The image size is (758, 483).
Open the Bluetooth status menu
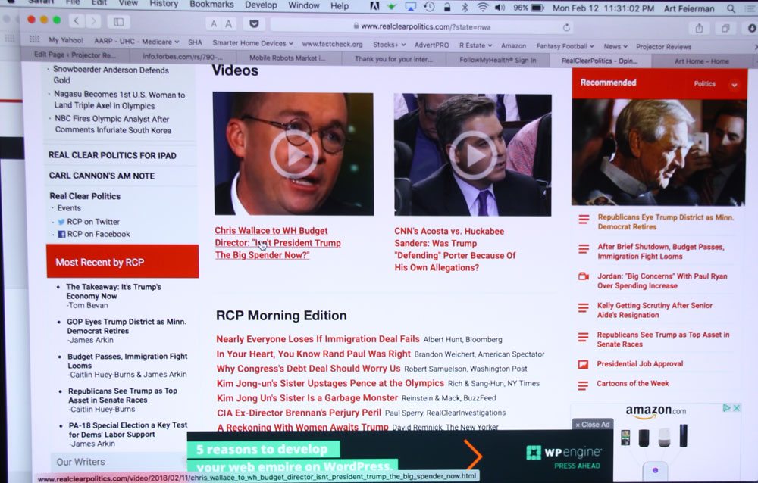465,8
